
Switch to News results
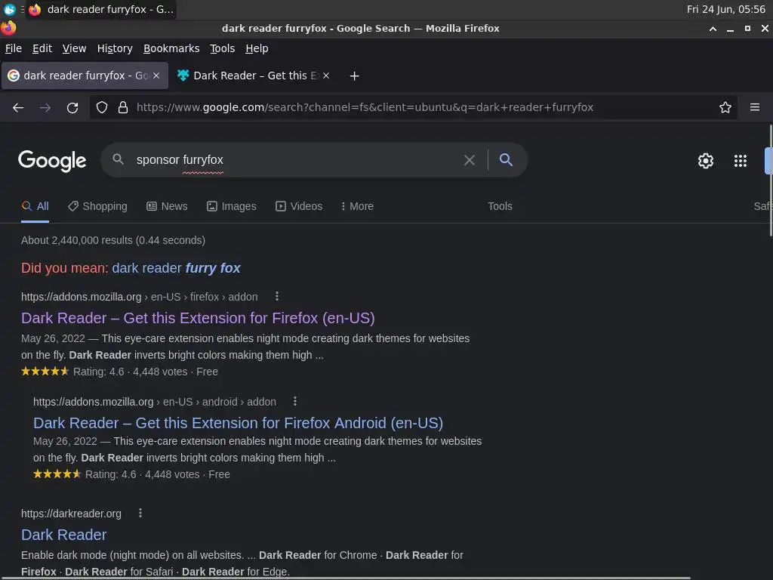pos(167,206)
